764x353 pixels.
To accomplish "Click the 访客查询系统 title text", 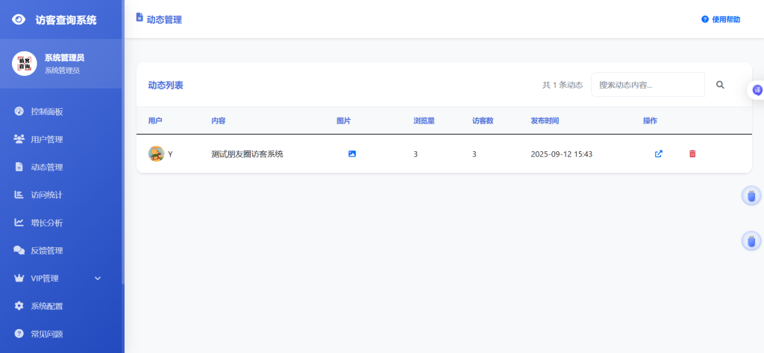I will [66, 20].
